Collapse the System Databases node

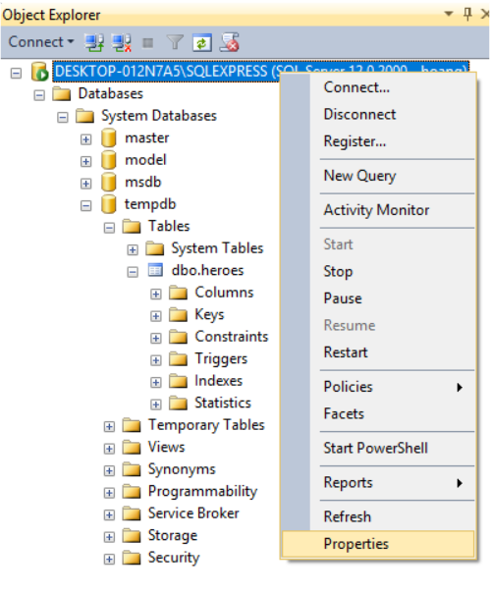coord(63,117)
